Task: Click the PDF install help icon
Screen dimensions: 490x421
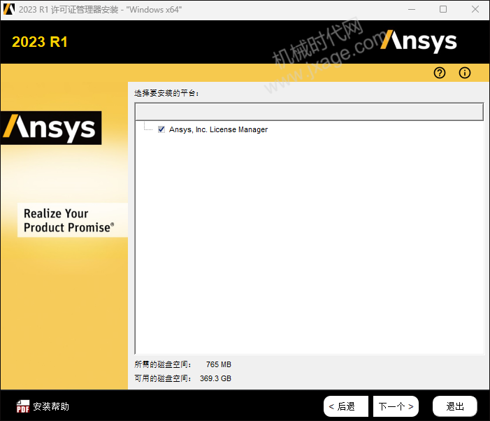Action: pyautogui.click(x=23, y=406)
